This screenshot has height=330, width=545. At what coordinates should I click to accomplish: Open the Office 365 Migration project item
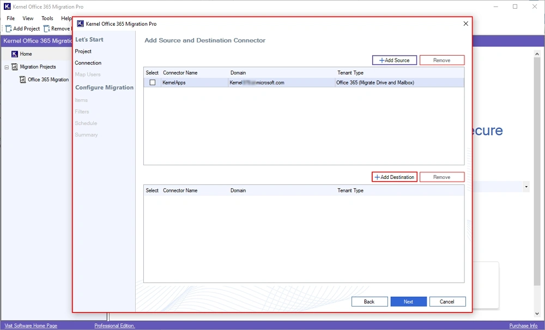(48, 80)
